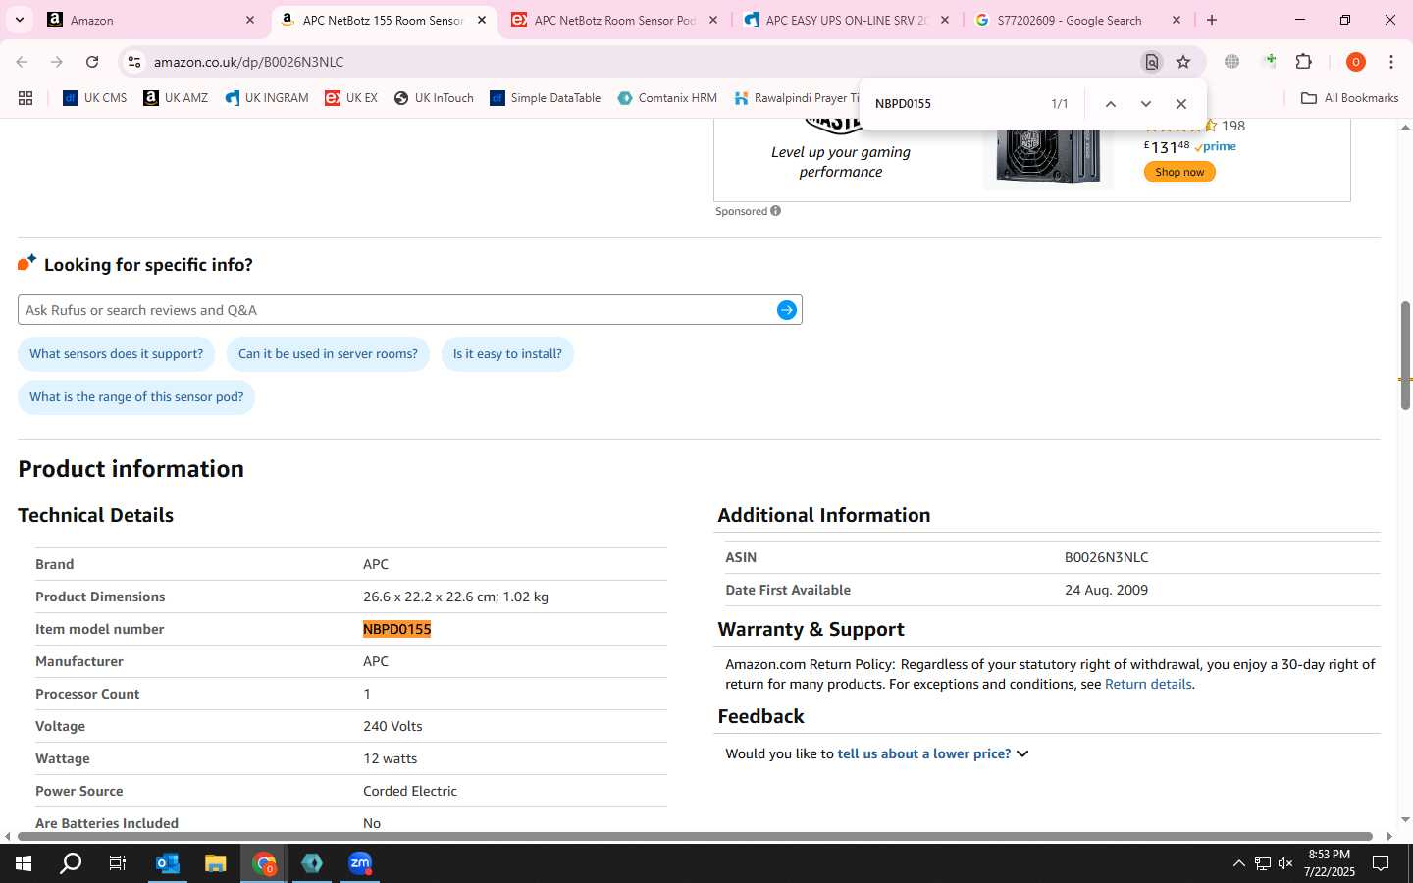Submit the Rufus question with arrow button
This screenshot has height=883, width=1413.
pyautogui.click(x=786, y=310)
